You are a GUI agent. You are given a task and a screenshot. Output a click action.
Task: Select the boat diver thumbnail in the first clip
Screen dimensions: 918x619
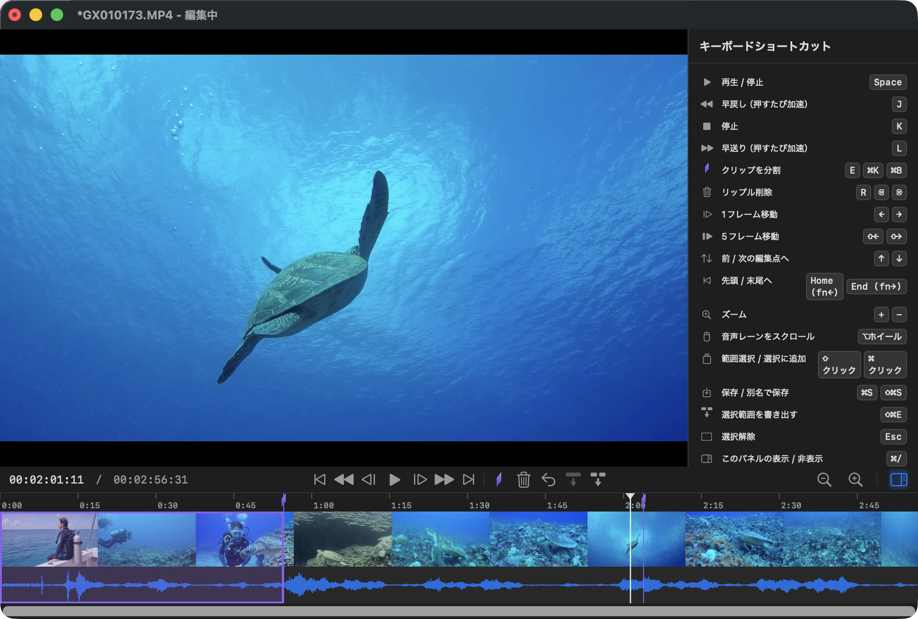tap(50, 540)
